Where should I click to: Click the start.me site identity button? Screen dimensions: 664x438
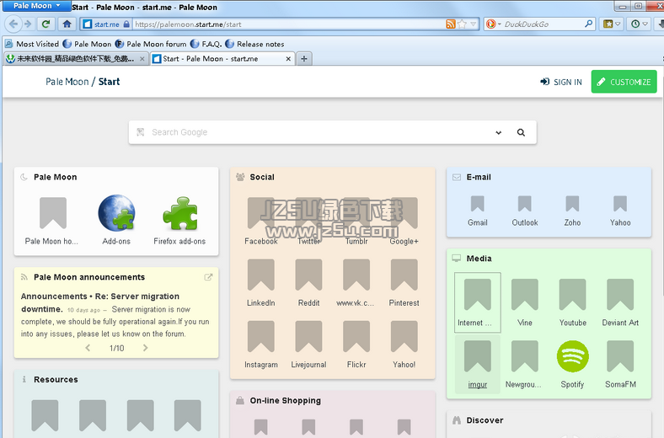106,24
